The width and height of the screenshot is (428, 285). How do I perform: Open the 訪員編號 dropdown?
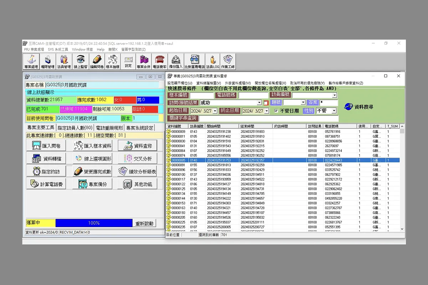coord(334,95)
